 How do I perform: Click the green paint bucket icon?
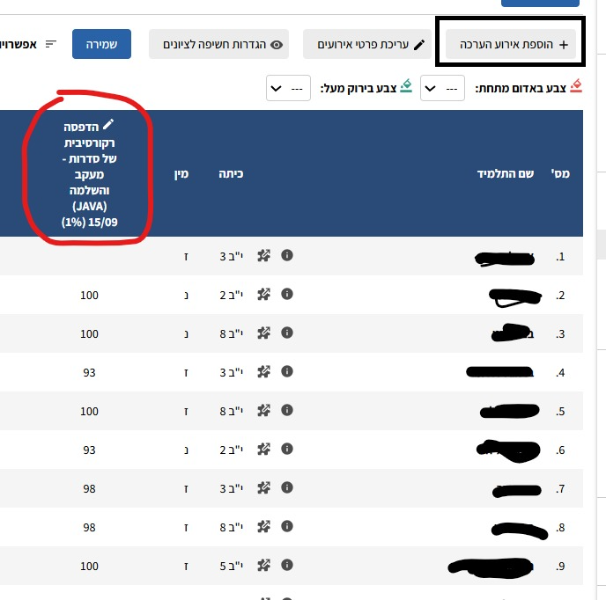pos(406,86)
